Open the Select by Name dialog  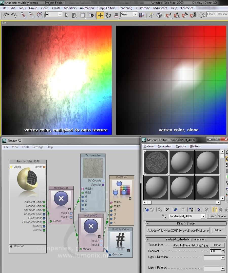tap(74, 16)
